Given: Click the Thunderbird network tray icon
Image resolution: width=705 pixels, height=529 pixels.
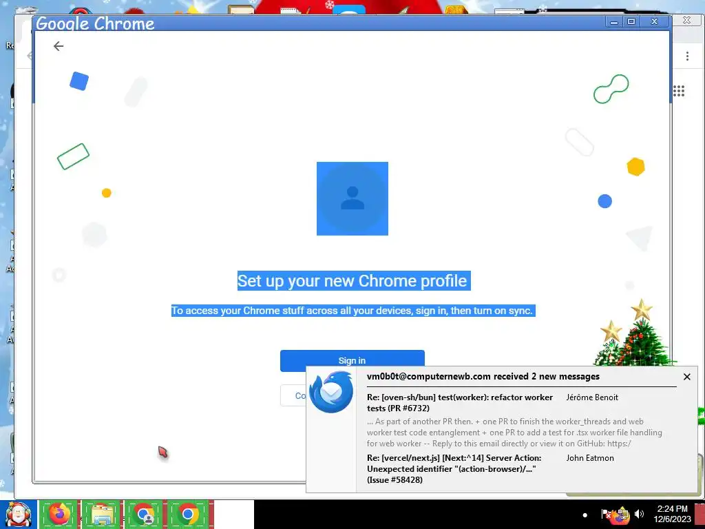Looking at the screenshot, I should pos(622,515).
